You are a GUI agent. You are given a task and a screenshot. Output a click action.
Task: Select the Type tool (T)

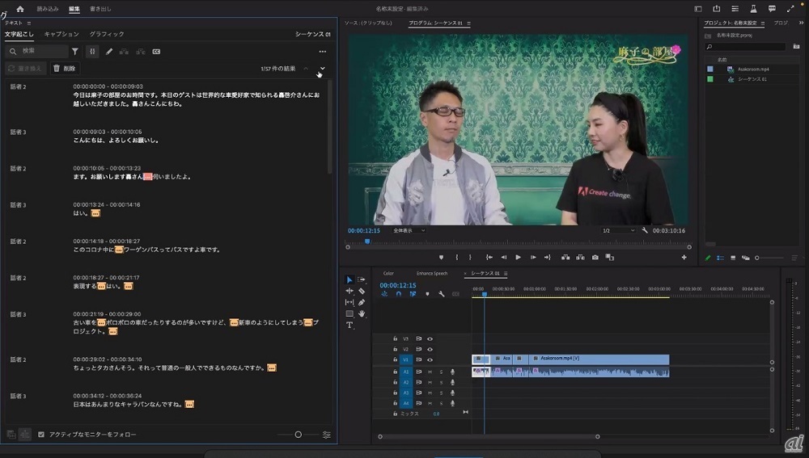tap(349, 325)
